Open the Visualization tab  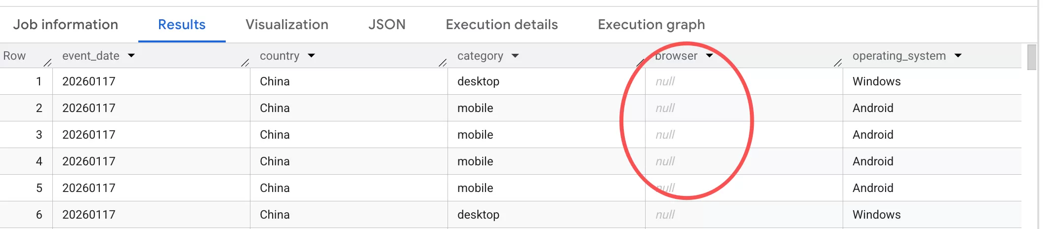tap(287, 25)
